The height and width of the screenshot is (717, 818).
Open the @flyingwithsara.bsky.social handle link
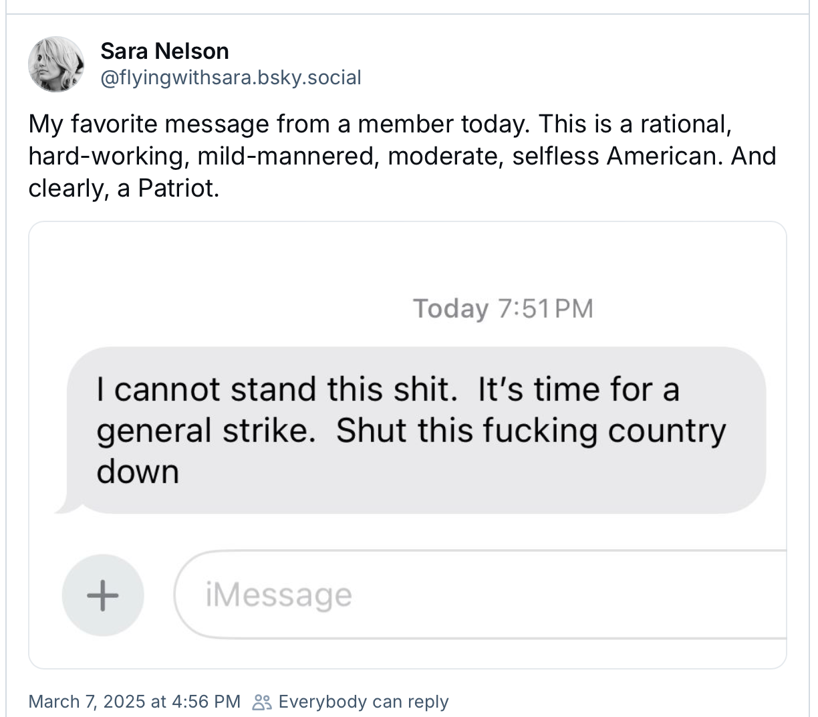231,78
